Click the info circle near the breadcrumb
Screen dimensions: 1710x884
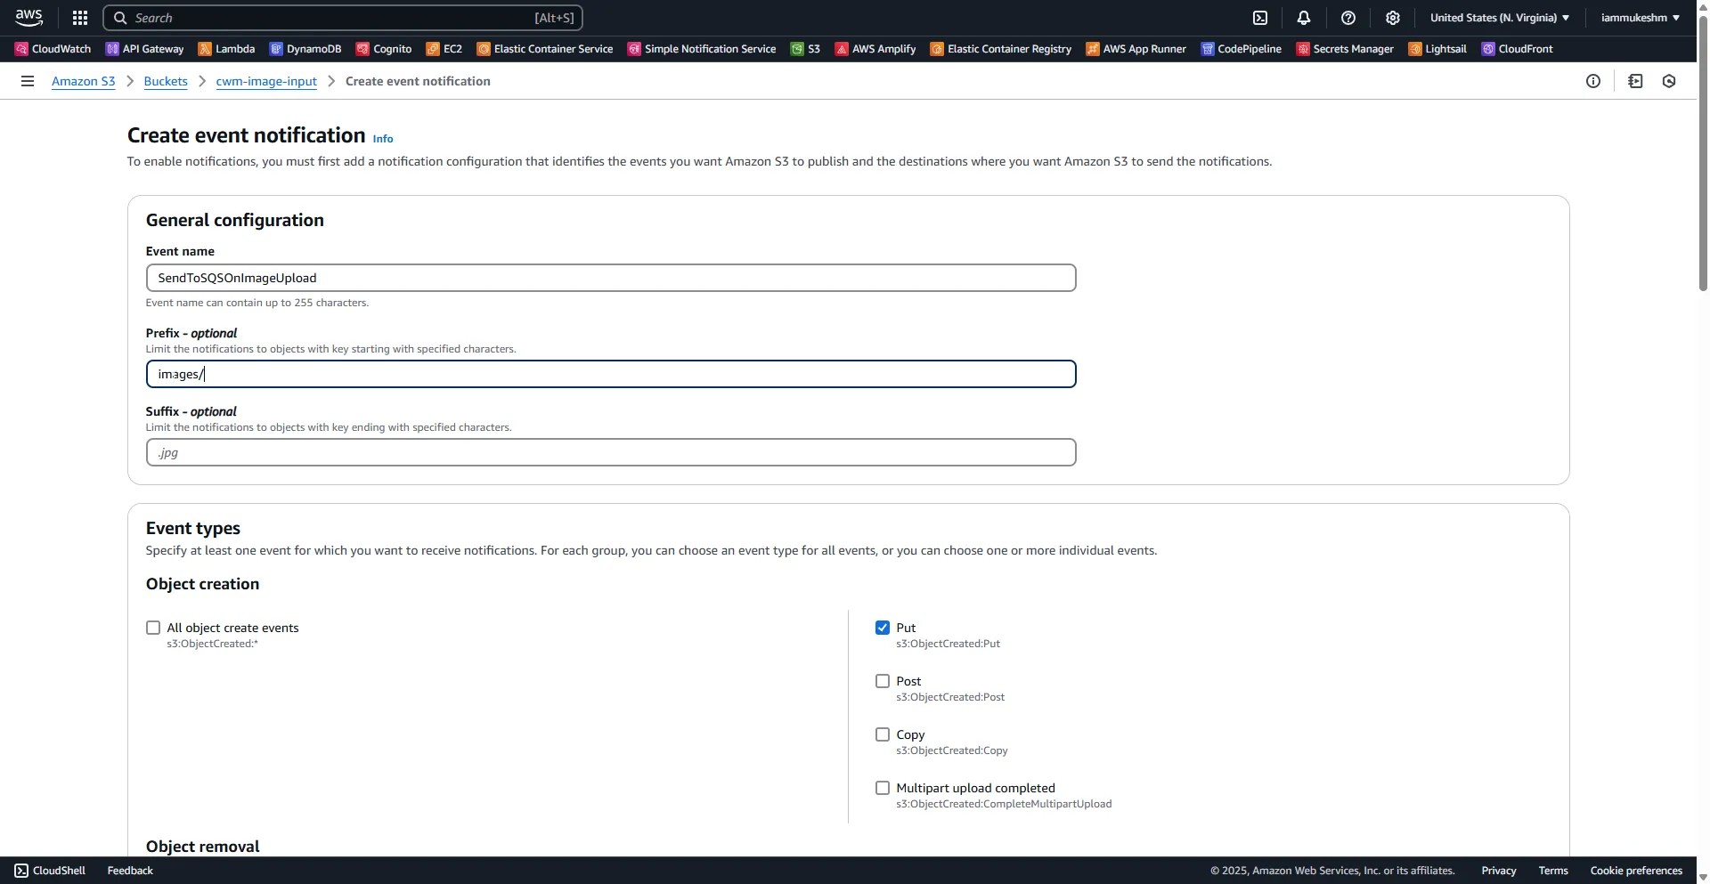[1593, 81]
